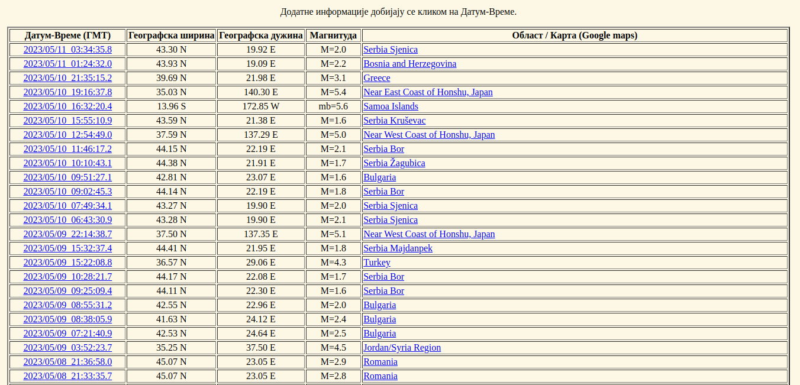Open the 2023/05/08 21:36:58.0 earthquake details
Screen dimensions: 800x385
(x=67, y=362)
